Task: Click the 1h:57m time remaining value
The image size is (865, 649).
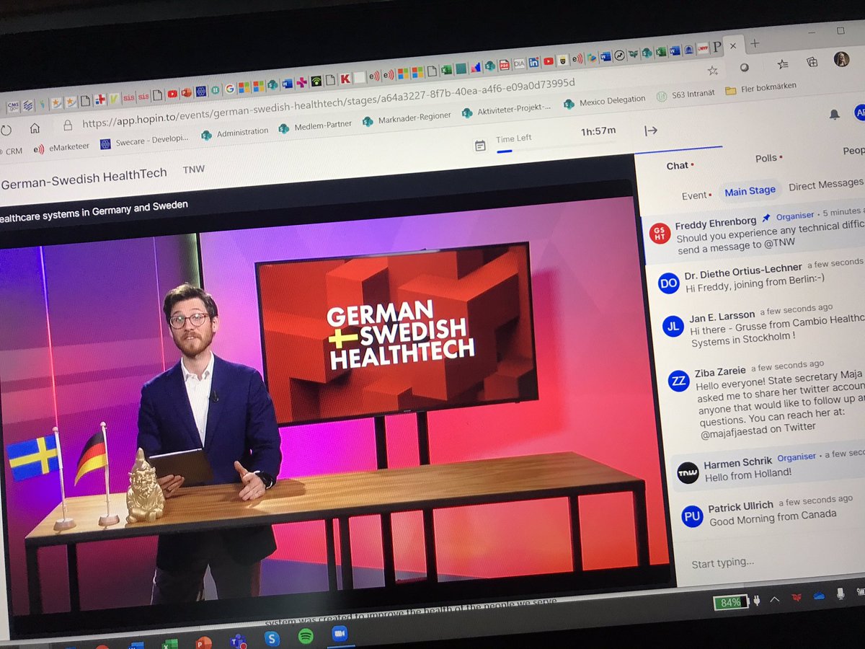Action: pyautogui.click(x=598, y=131)
